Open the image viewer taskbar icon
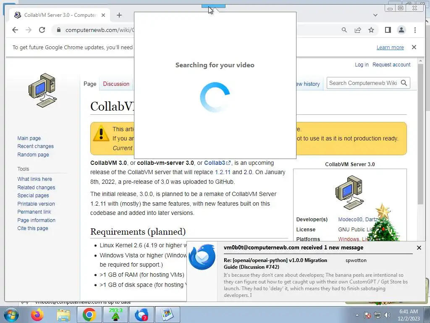Viewport: 430px width, 323px height. 168,315
